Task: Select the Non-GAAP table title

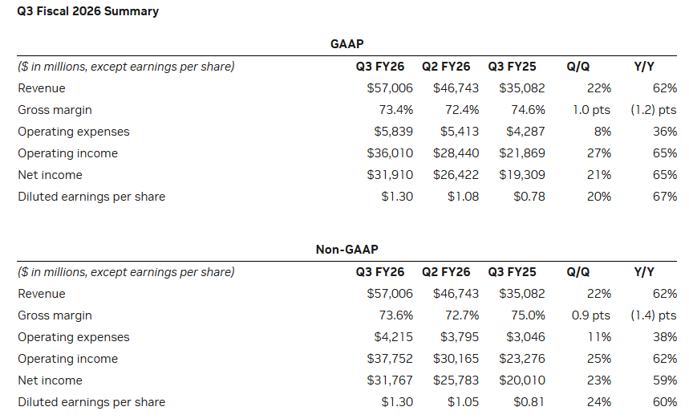Action: click(347, 250)
